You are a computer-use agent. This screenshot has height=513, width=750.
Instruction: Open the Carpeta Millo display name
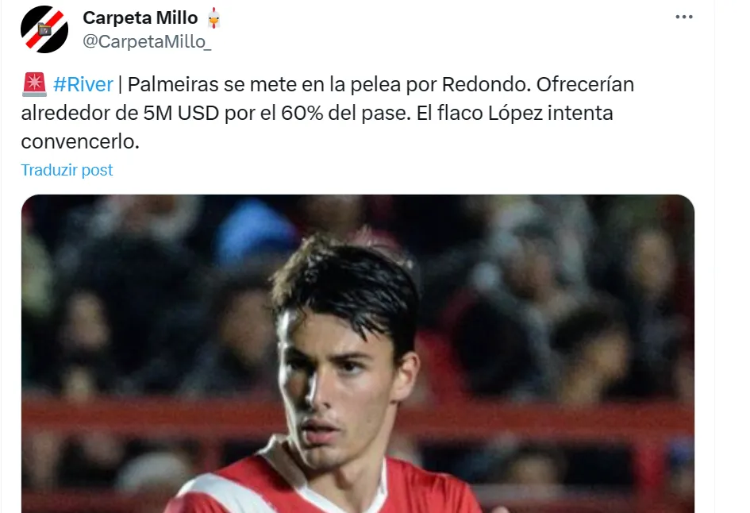(140, 17)
